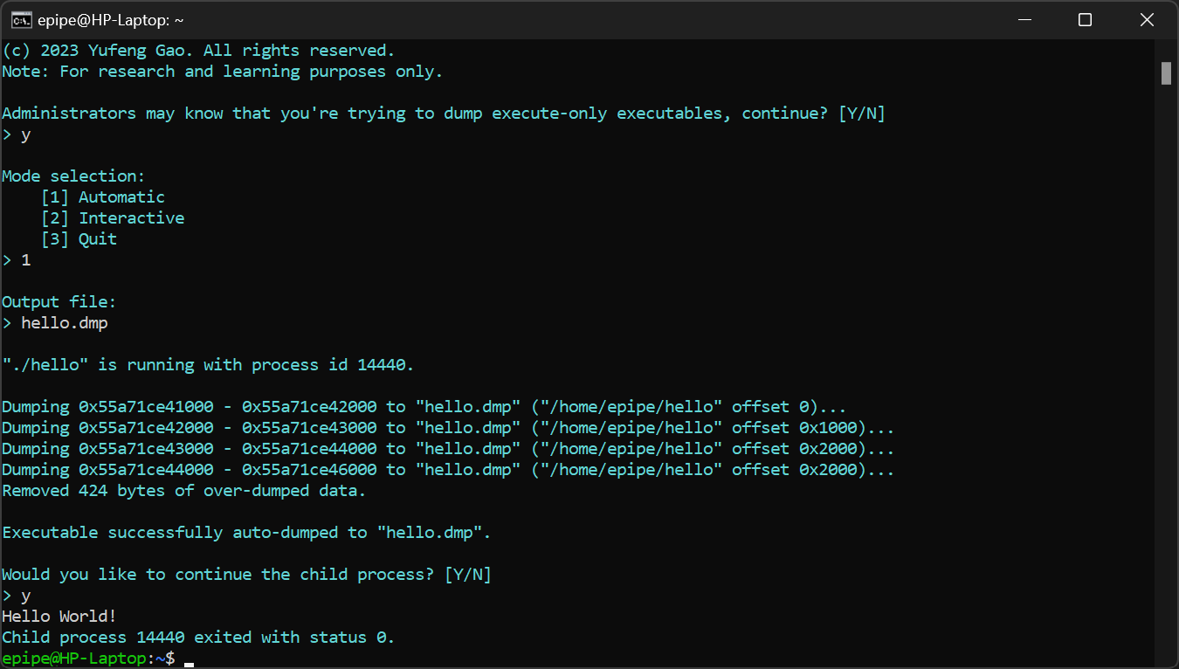Click the Removed 424 bytes message line
Screen dimensions: 1179x669
pos(183,491)
